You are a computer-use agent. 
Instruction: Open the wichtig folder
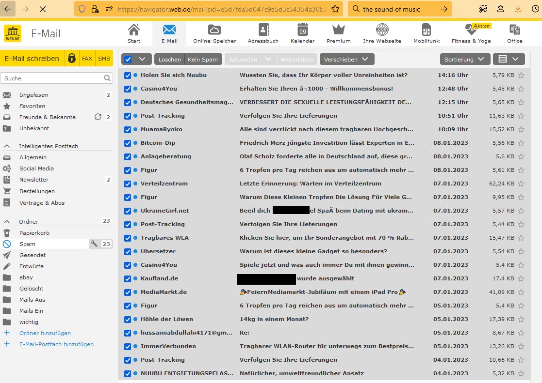coord(29,322)
